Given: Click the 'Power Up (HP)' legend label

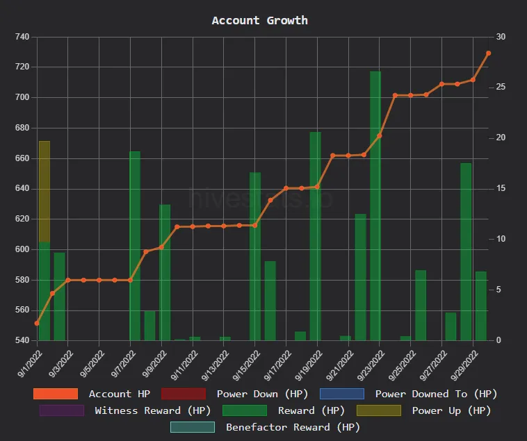Looking at the screenshot, I should (x=451, y=410).
